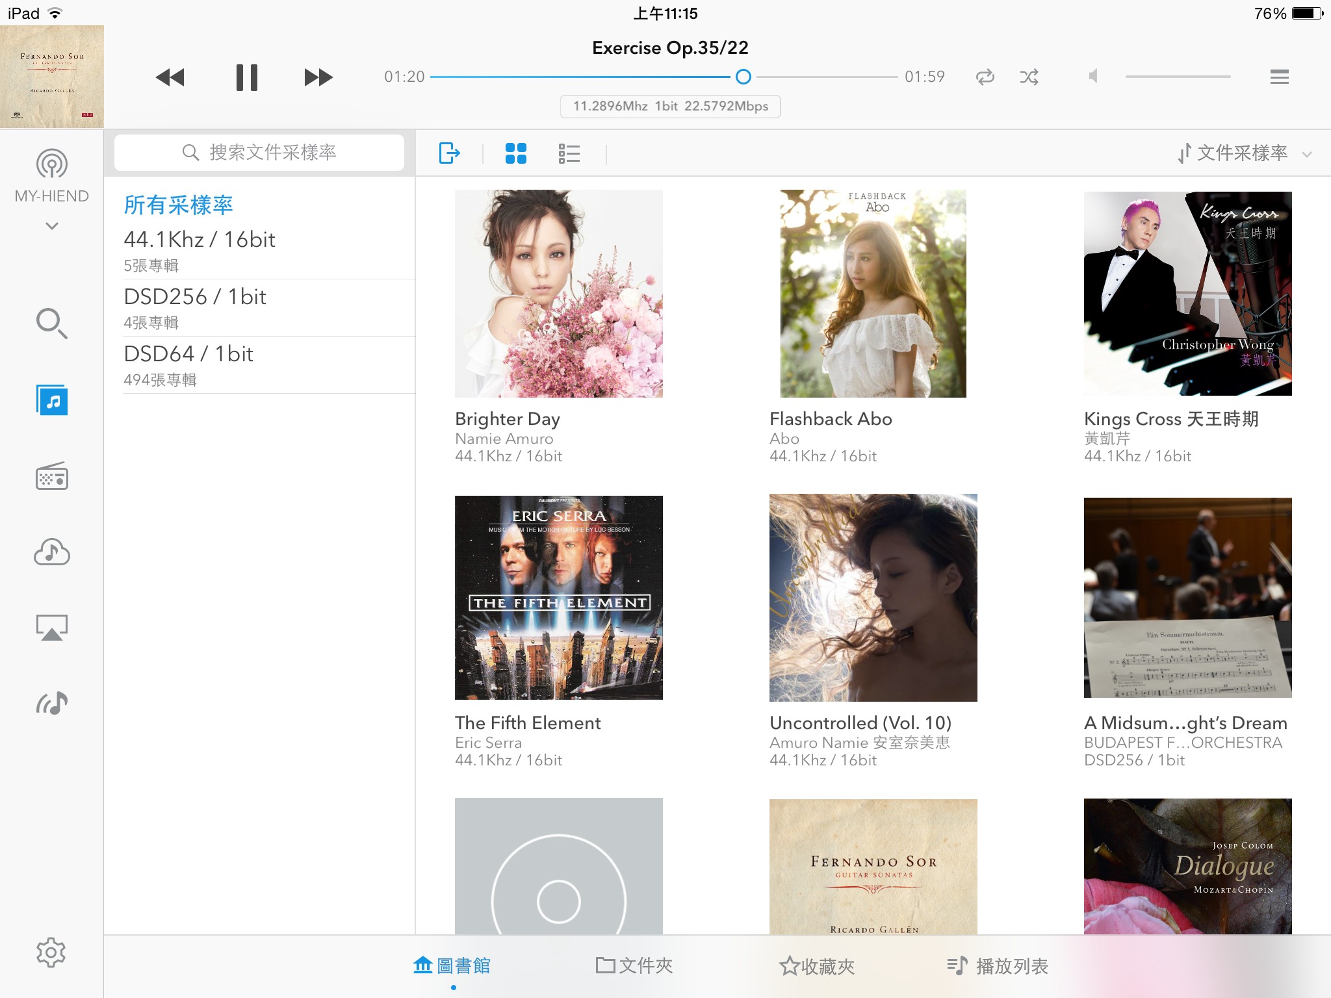Switch to list view layout
The height and width of the screenshot is (998, 1331).
coord(569,153)
